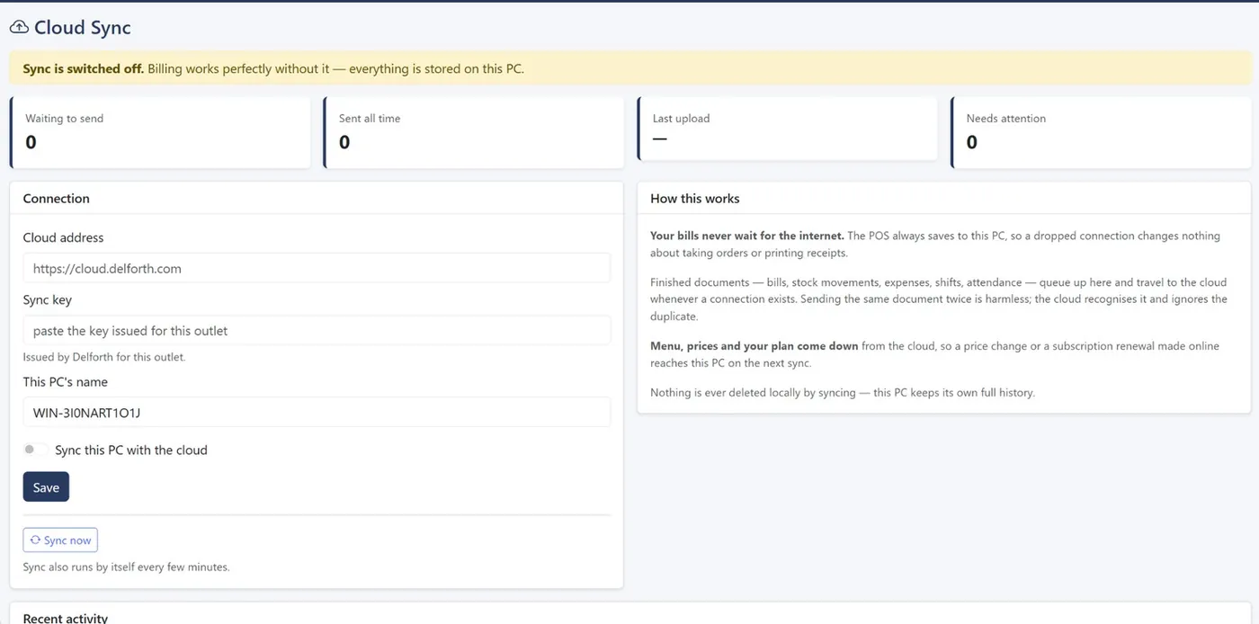Click 'Your bills never wait for the internet.'

tap(747, 236)
